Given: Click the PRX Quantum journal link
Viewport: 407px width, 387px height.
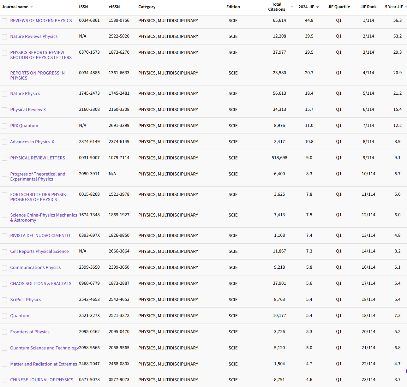Looking at the screenshot, I should coord(24,126).
